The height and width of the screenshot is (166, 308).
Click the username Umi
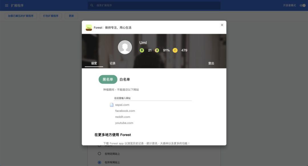pos(143,43)
